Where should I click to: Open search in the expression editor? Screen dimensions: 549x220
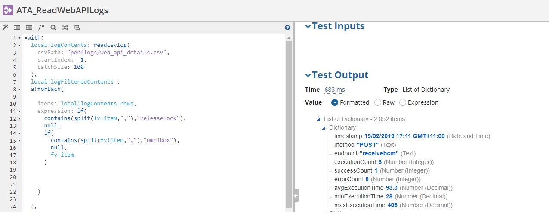(53, 28)
